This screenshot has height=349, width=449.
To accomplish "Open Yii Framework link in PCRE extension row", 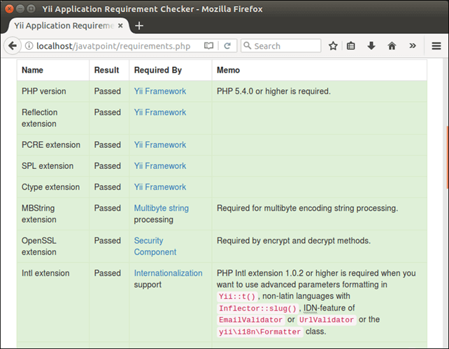I will (160, 145).
